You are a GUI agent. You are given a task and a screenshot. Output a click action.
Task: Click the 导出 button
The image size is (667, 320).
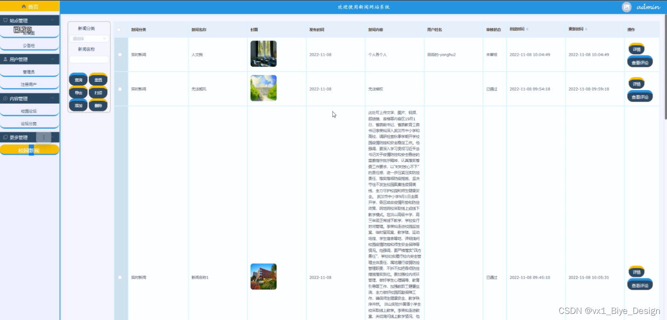79,92
